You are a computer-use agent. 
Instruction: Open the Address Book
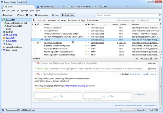(x=42, y=15)
